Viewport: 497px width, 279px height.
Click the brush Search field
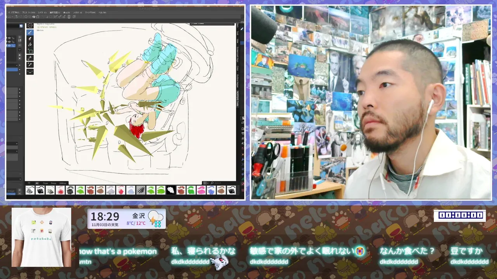[x=222, y=183]
